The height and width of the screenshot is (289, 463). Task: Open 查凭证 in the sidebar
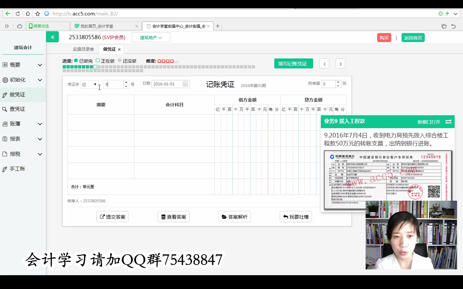coord(23,109)
